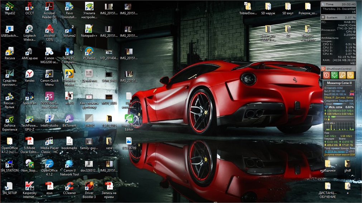The image size is (362, 203).
Task: Open Media Player Classic shortcut
Action: tap(49, 142)
